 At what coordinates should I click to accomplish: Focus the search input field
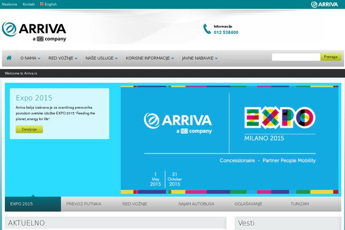pyautogui.click(x=296, y=57)
